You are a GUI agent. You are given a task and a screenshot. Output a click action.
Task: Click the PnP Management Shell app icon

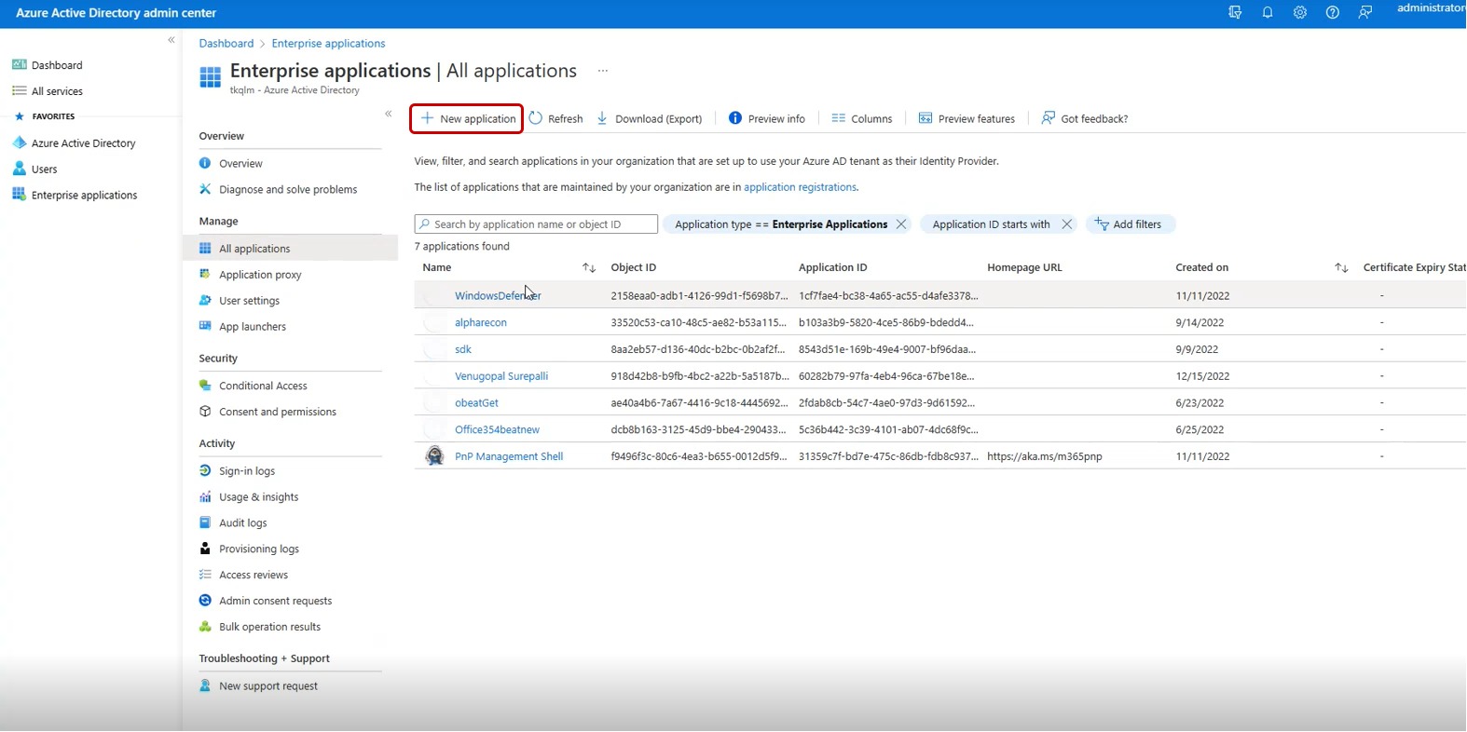pyautogui.click(x=434, y=456)
